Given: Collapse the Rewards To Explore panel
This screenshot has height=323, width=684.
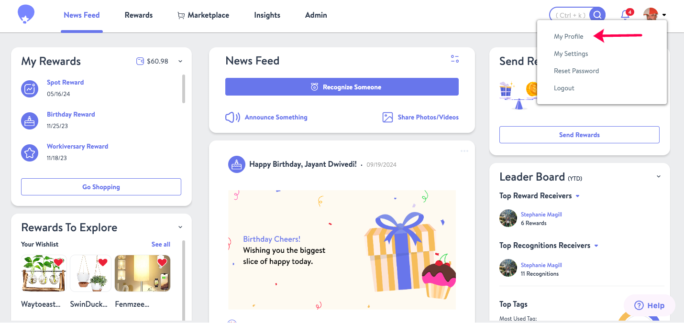Looking at the screenshot, I should [180, 227].
